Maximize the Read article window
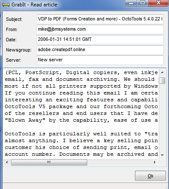The height and width of the screenshot is (189, 169). point(143,3)
